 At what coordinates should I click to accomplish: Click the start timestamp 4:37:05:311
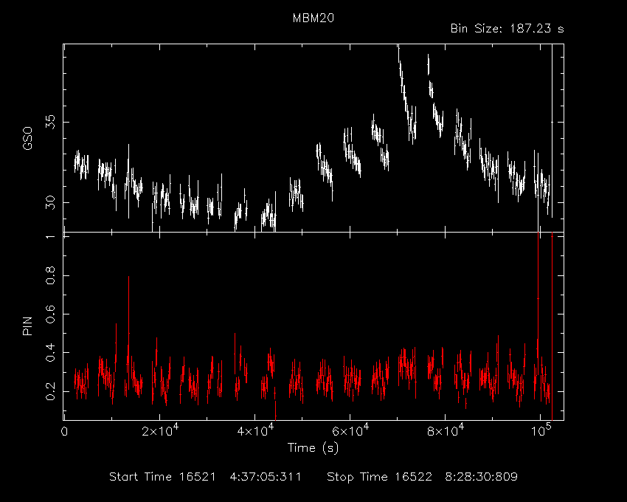pos(266,477)
